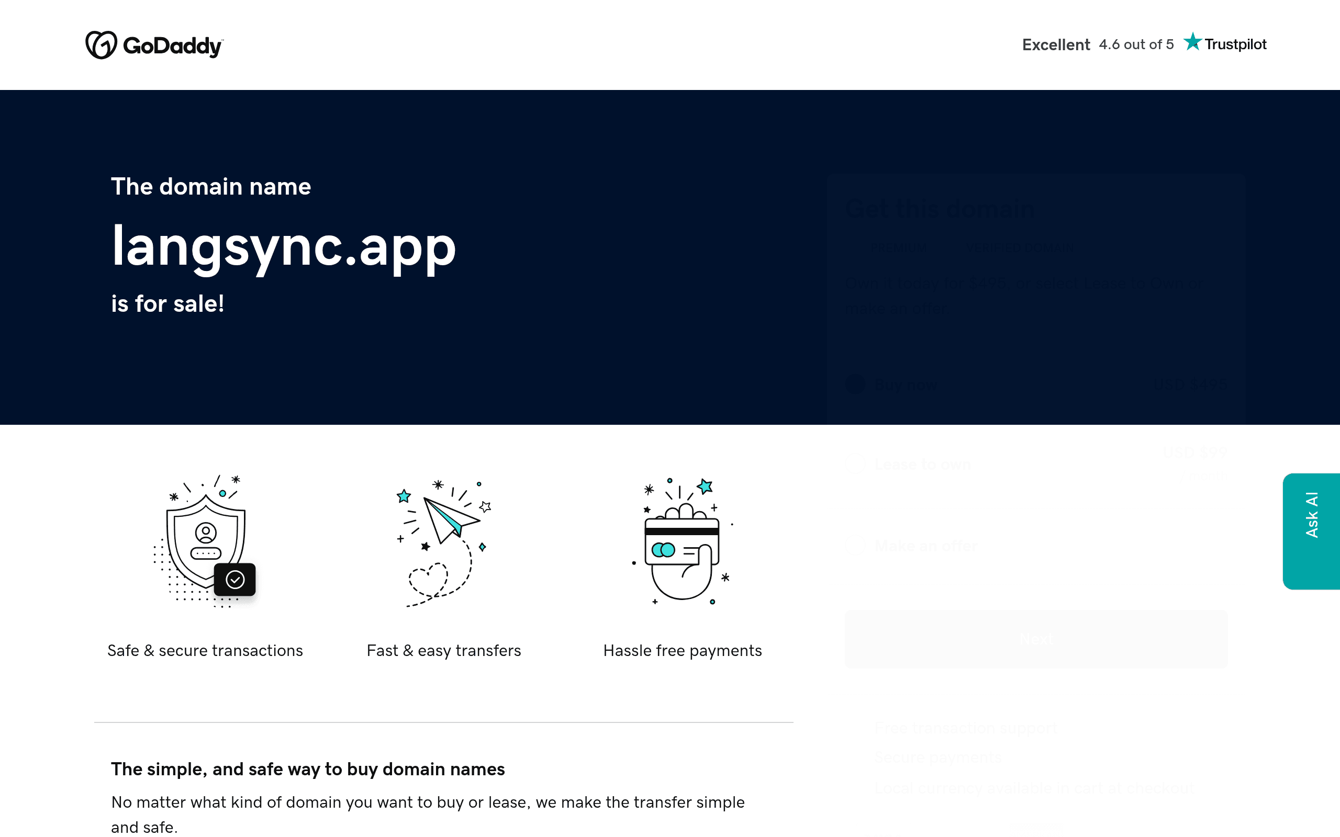Click the '4.6 out of 5' score
The width and height of the screenshot is (1340, 837).
coord(1136,44)
